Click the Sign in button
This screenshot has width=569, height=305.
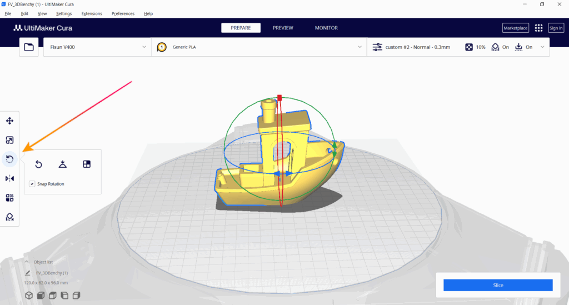(x=556, y=28)
